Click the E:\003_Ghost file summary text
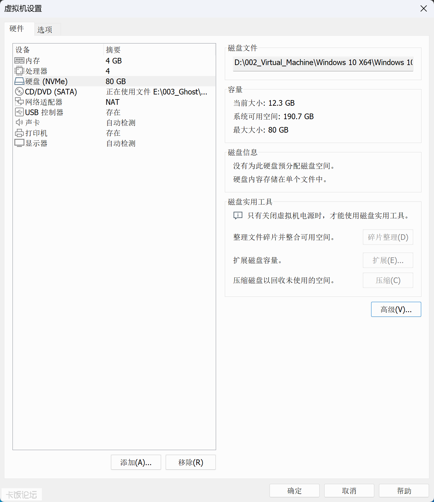 click(x=157, y=92)
